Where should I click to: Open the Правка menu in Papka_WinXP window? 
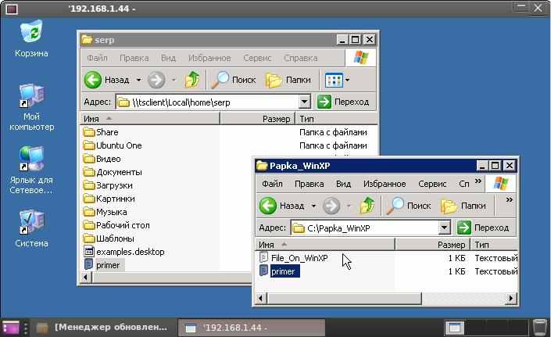309,184
